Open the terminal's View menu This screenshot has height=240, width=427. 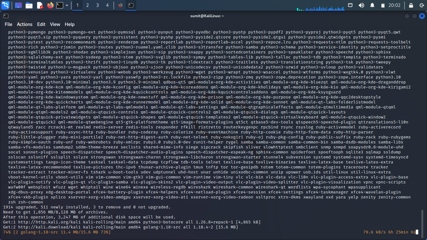tap(55, 24)
